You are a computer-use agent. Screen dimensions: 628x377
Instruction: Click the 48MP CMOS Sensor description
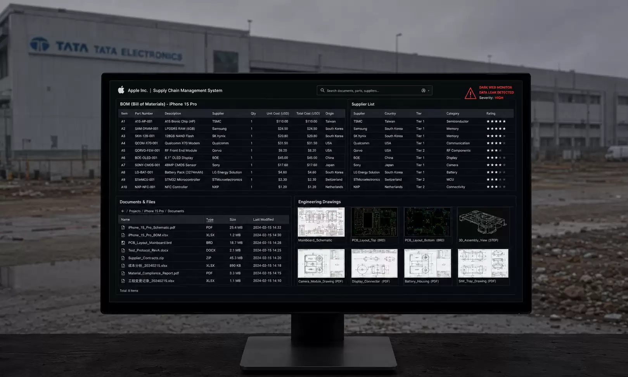point(180,165)
